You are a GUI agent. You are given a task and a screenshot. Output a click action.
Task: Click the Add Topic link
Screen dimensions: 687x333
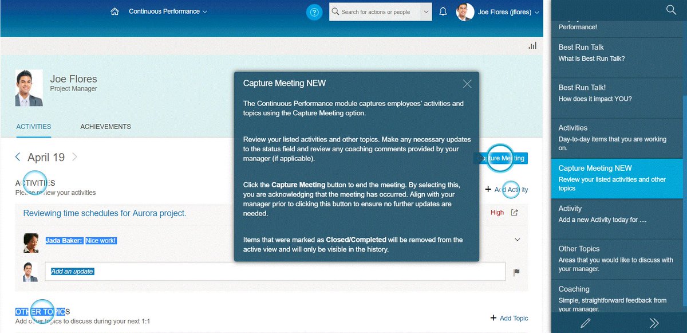(x=509, y=318)
